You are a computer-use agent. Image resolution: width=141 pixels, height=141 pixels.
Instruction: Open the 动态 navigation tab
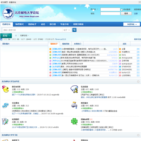[43, 24]
